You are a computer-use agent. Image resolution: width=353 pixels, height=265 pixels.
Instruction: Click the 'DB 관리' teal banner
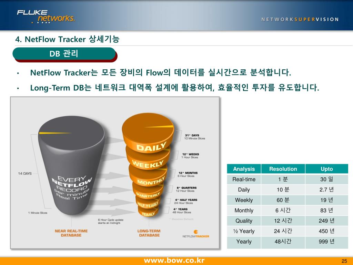64,53
